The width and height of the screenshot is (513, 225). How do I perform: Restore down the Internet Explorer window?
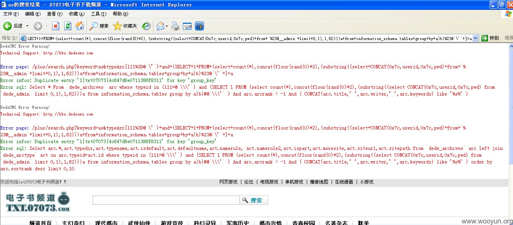click(502, 5)
